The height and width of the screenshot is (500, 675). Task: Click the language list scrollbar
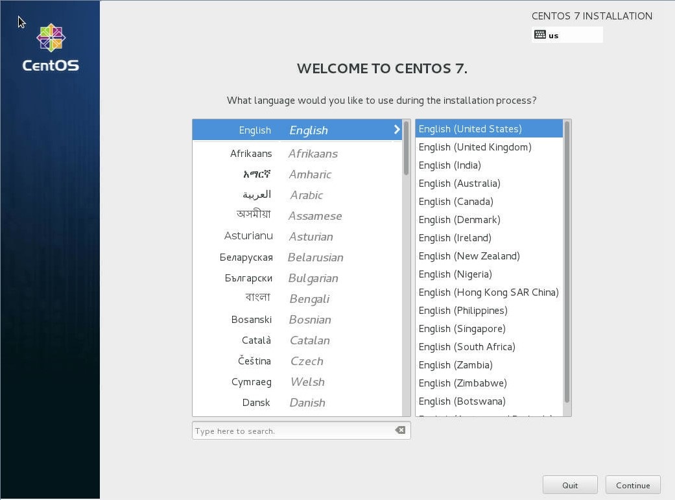pyautogui.click(x=407, y=148)
